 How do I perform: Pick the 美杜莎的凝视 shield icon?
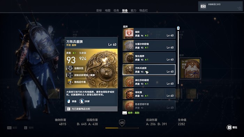pos(128,82)
